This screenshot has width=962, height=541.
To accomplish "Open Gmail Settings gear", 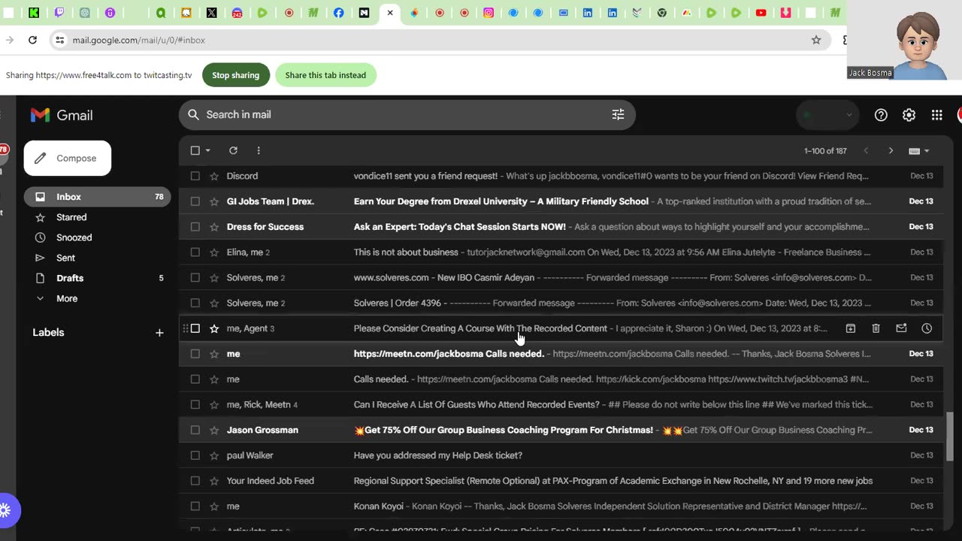I will coord(909,115).
